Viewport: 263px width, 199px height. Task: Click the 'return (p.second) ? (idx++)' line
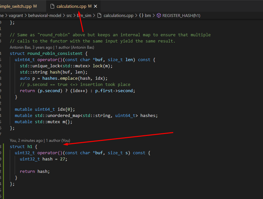[x=77, y=91]
